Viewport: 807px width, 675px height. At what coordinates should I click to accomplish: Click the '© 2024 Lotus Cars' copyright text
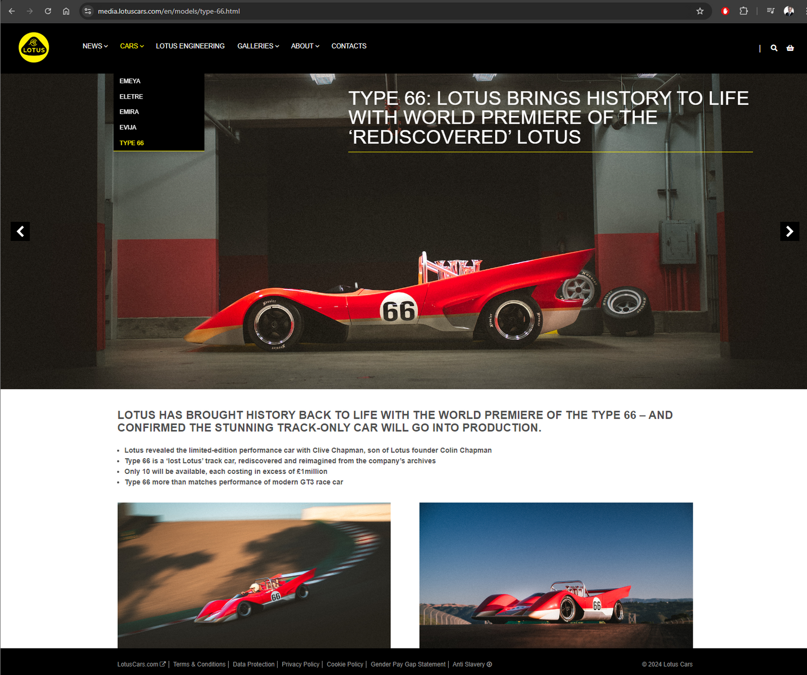point(667,664)
